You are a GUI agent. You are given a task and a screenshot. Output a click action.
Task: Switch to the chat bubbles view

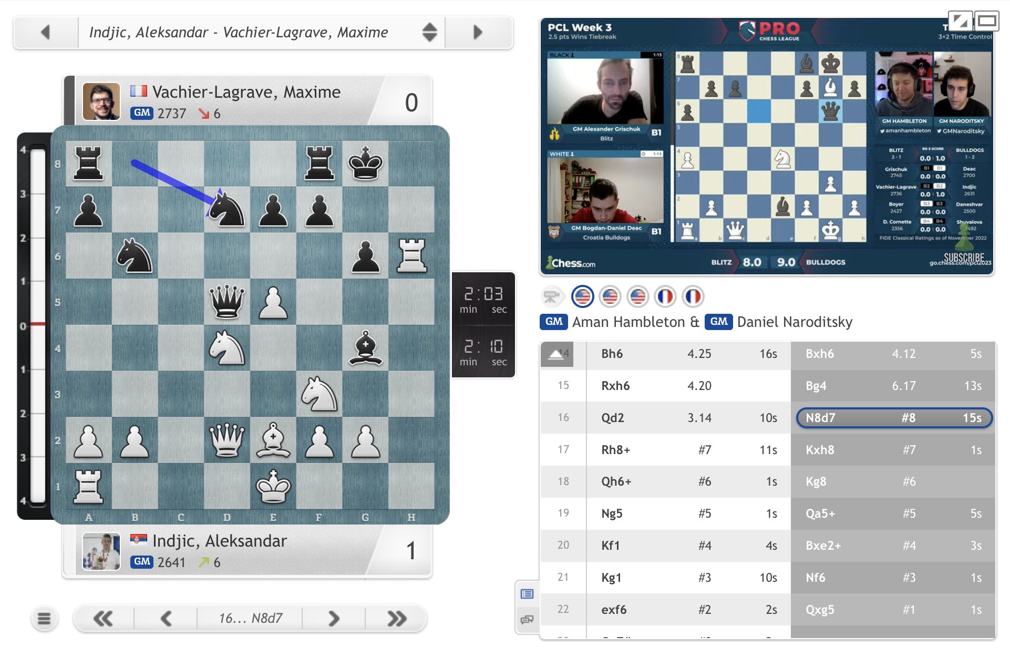528,620
